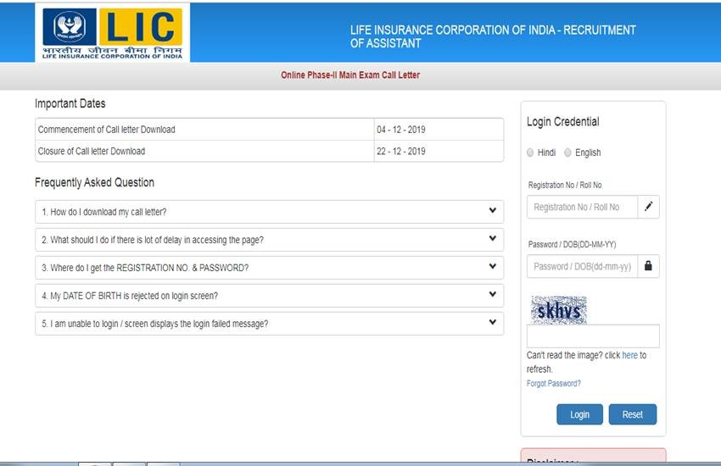
Task: Click 'here' link to refresh captcha
Action: coord(629,356)
